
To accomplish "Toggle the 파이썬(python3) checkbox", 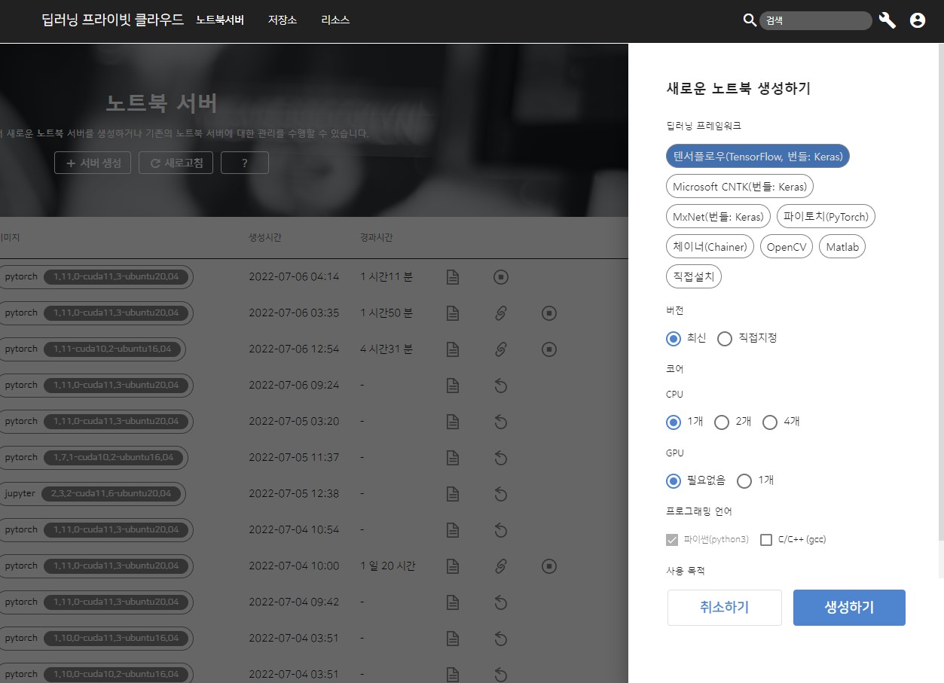I will pyautogui.click(x=673, y=540).
